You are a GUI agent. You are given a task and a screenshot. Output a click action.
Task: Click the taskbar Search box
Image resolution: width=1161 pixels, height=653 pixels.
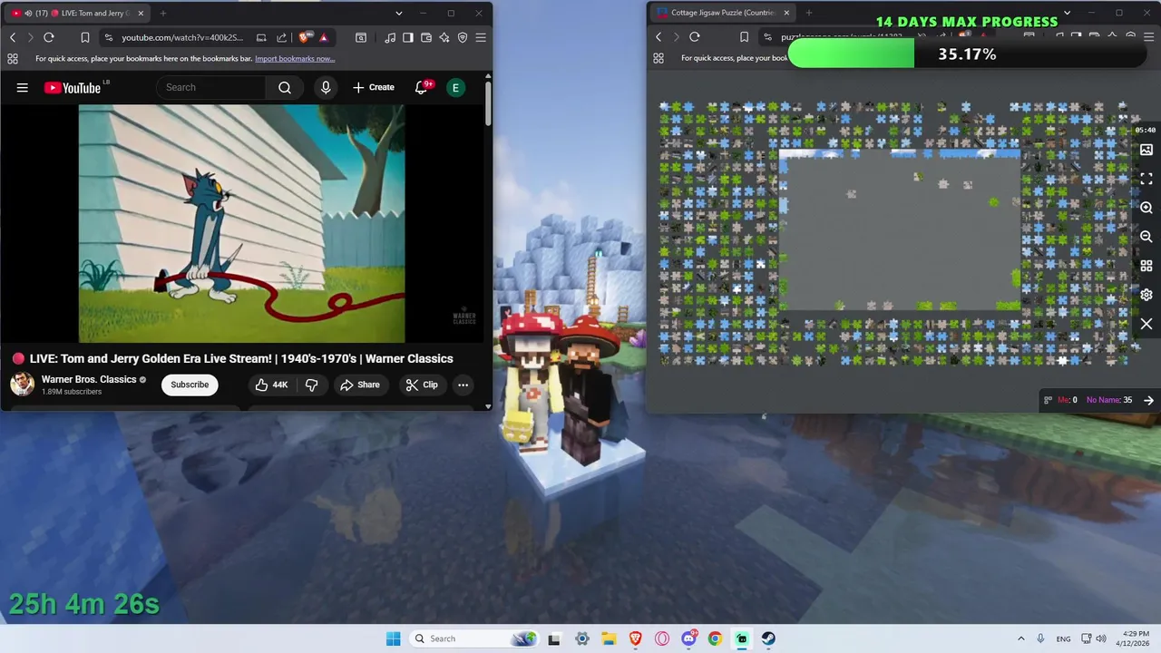coord(473,638)
